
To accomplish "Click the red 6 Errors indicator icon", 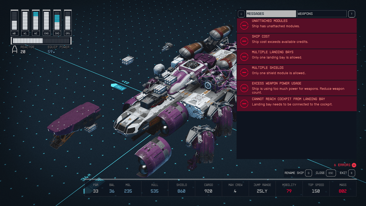I will pyautogui.click(x=354, y=165).
